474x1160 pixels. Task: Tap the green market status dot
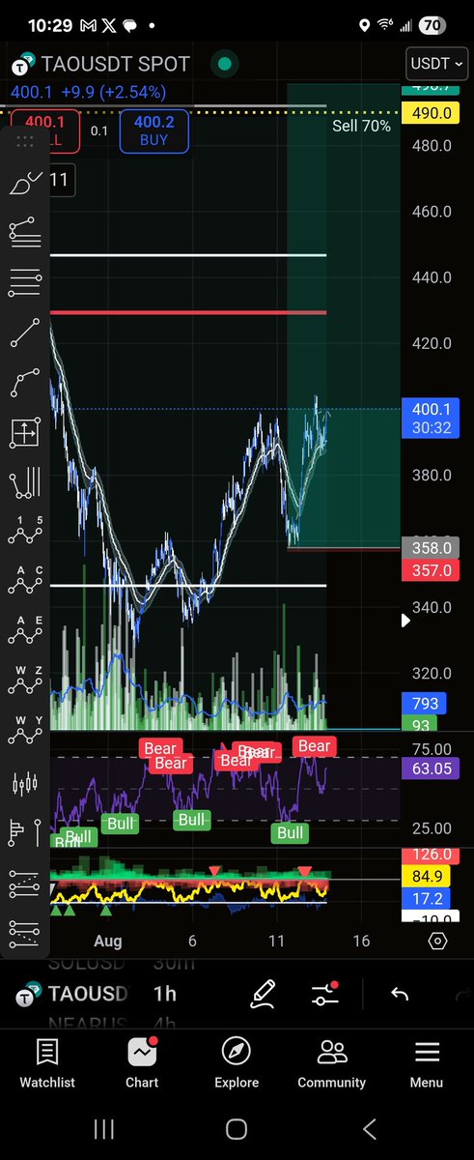(224, 65)
